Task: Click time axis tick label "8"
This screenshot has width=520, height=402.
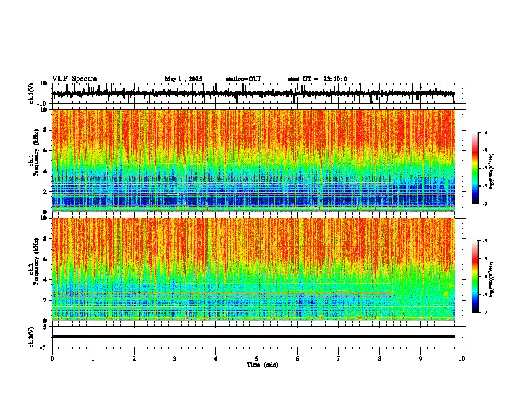Action: coord(379,359)
